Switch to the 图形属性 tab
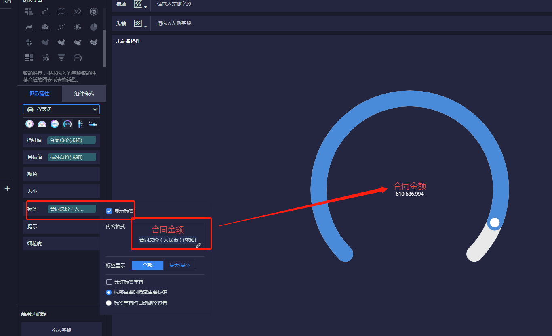 [x=40, y=94]
